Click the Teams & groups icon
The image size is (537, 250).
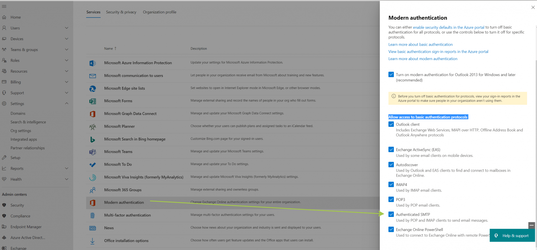[x=4, y=50]
